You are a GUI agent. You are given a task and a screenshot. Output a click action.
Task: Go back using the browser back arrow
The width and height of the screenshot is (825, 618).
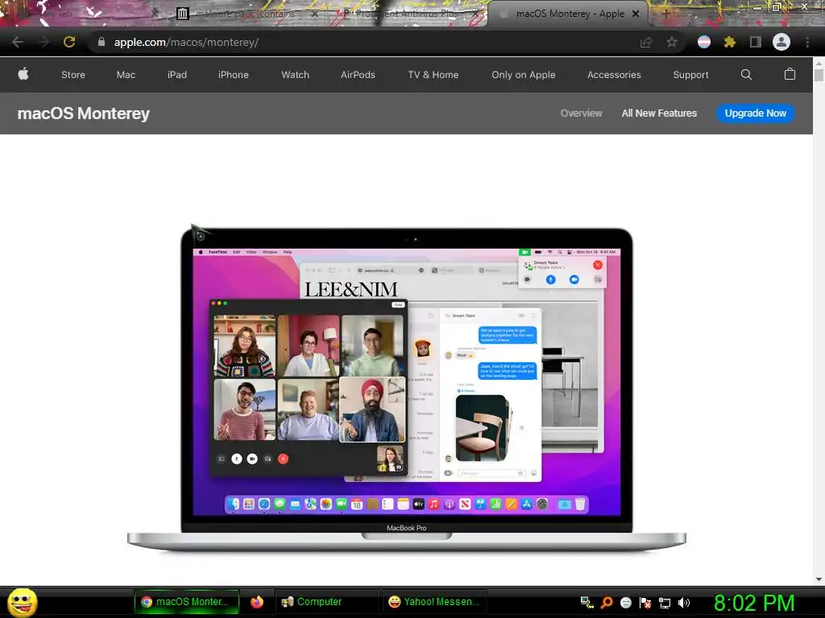(18, 42)
